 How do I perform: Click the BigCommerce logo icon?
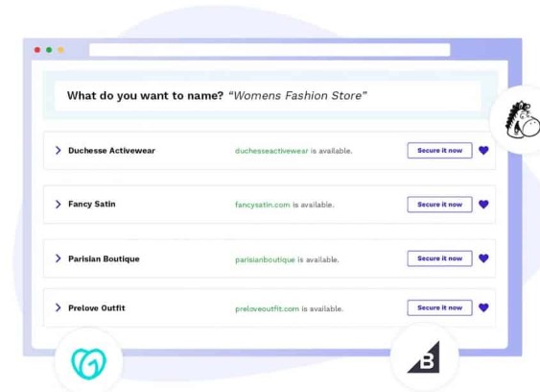point(424,357)
